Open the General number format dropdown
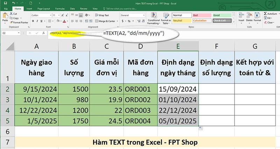This screenshot has width=280, height=149. pos(144,15)
